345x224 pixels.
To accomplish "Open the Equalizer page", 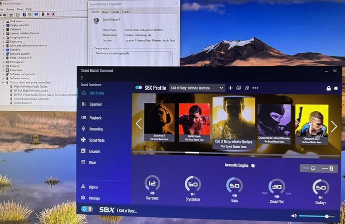I will point(92,104).
